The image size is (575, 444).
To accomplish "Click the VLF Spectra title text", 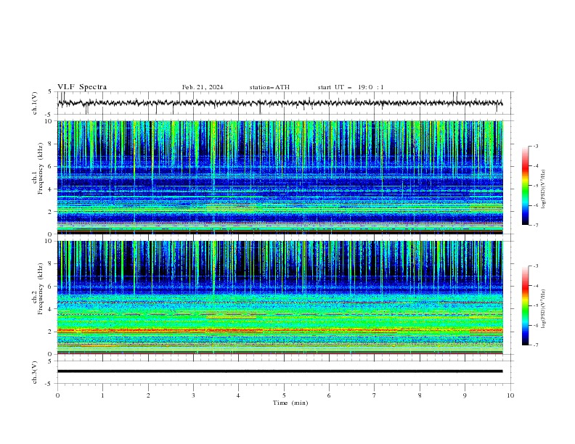I will [x=82, y=87].
